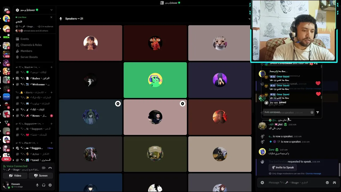The height and width of the screenshot is (192, 341).
Task: Click Dismiss message link
Action: coord(313,174)
